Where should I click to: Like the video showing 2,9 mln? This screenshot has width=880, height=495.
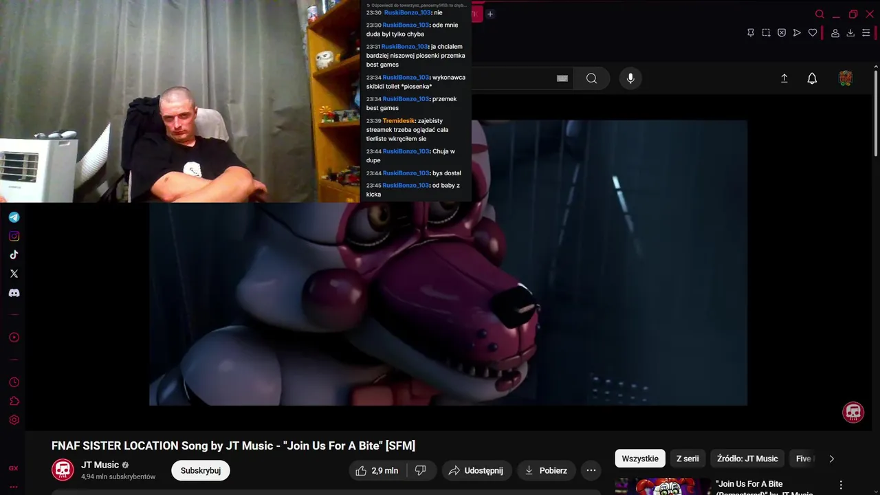[x=377, y=470]
